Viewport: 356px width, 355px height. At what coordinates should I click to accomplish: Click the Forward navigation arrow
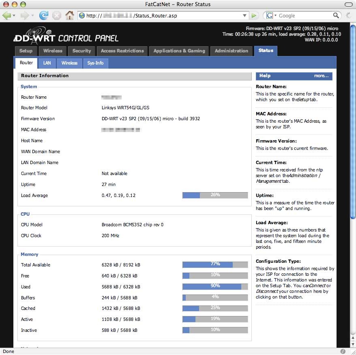pyautogui.click(x=24, y=15)
